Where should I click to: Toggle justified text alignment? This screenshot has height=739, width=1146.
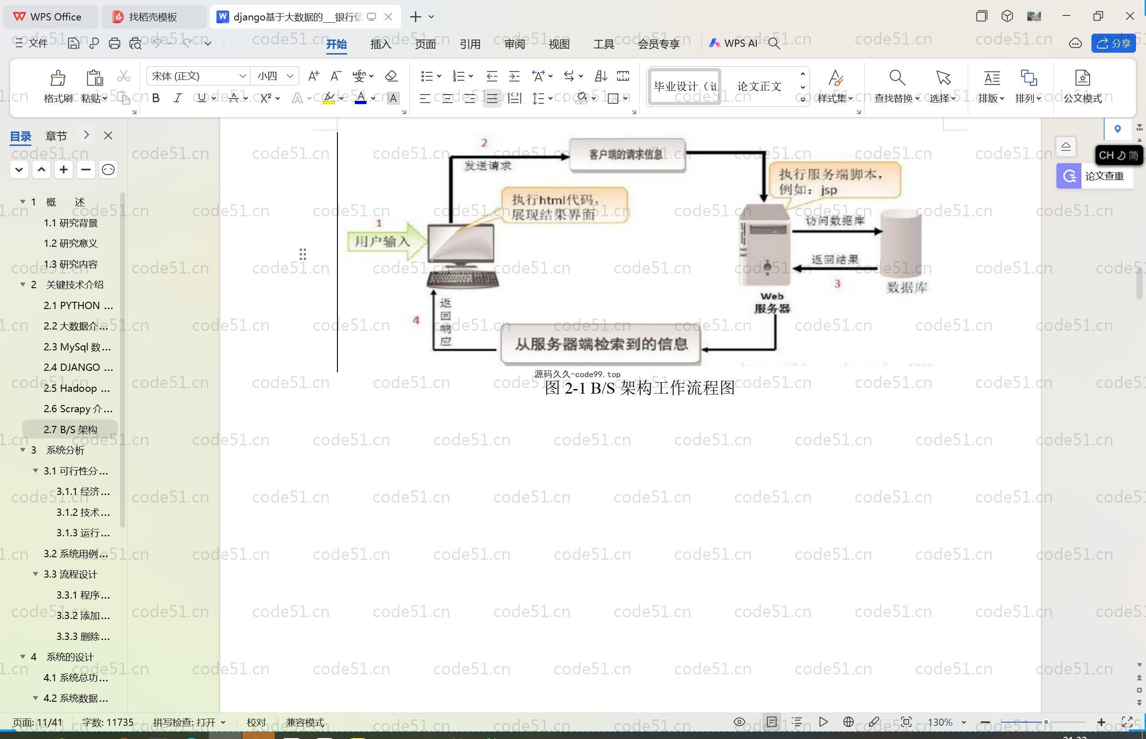click(x=492, y=98)
